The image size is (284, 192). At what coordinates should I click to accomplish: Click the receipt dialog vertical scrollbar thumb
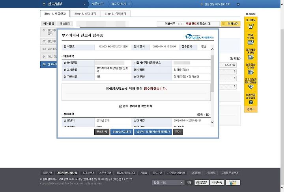[212, 73]
